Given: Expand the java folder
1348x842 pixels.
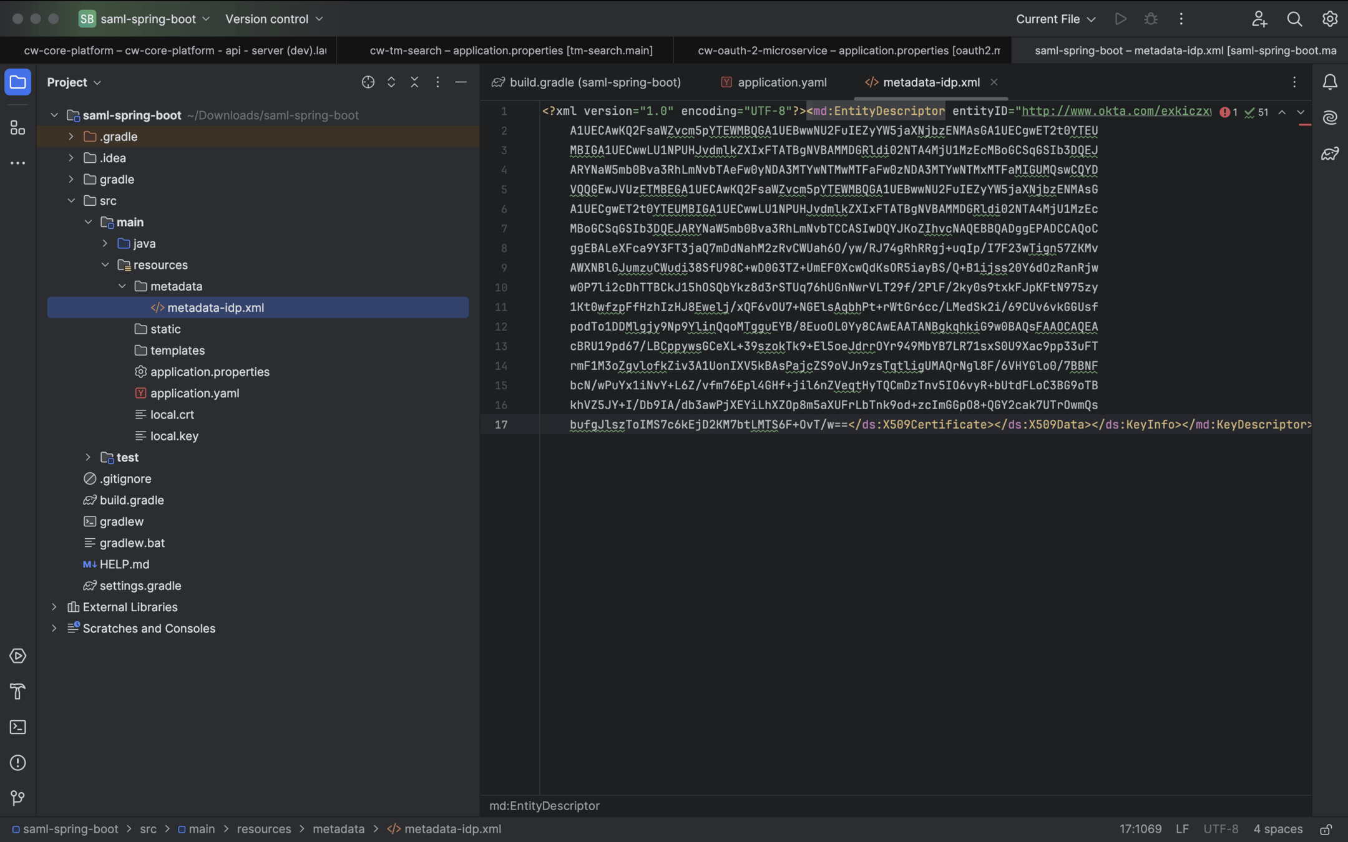Looking at the screenshot, I should (x=105, y=244).
